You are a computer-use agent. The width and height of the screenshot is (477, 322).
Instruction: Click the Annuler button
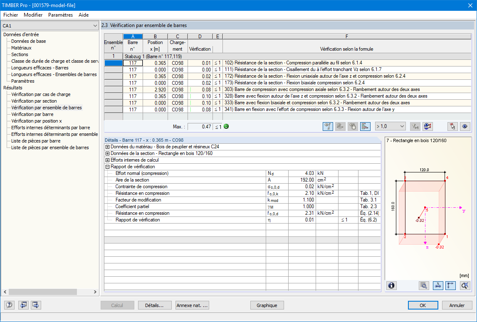(457, 305)
